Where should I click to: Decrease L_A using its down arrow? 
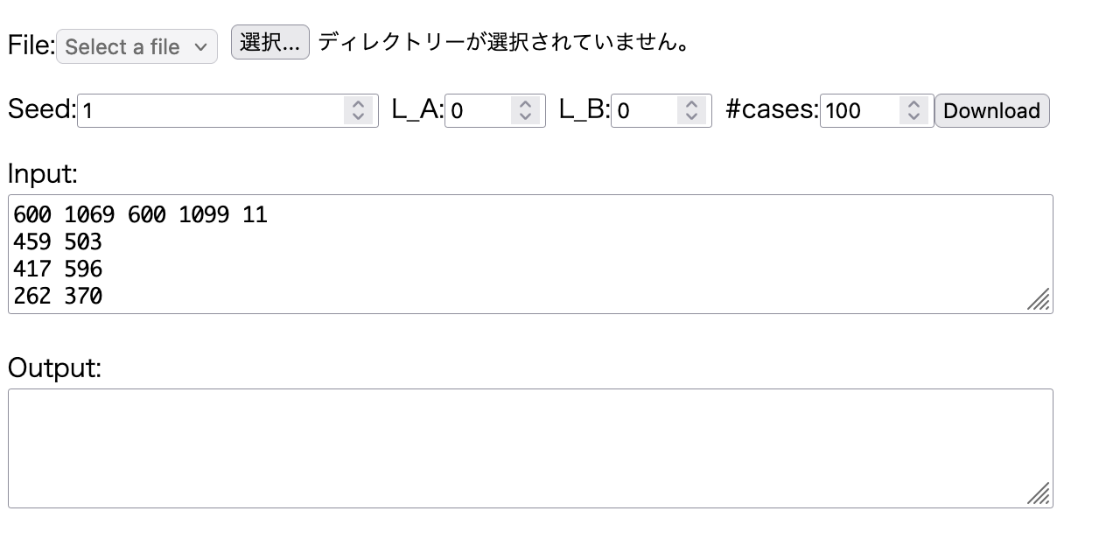tap(526, 116)
